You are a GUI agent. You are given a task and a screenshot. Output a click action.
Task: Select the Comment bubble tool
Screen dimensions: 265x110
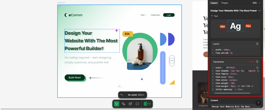[137, 104]
